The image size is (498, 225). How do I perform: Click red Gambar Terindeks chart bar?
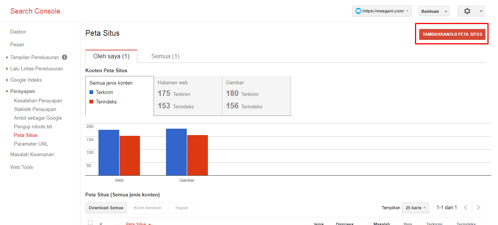(x=197, y=155)
